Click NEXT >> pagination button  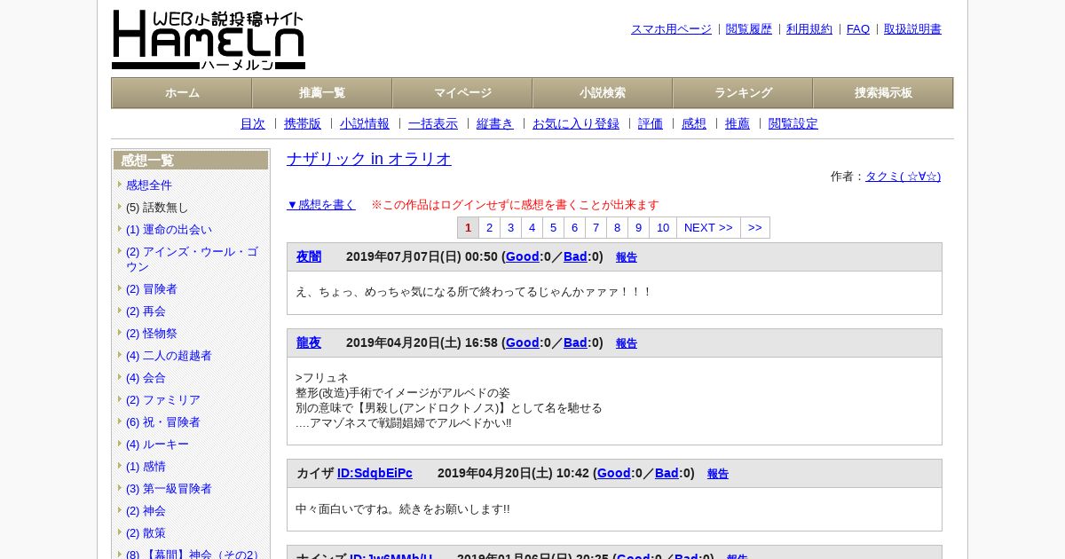point(708,228)
